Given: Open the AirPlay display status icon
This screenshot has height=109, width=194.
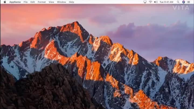Looking at the screenshot, I should click(x=145, y=2).
